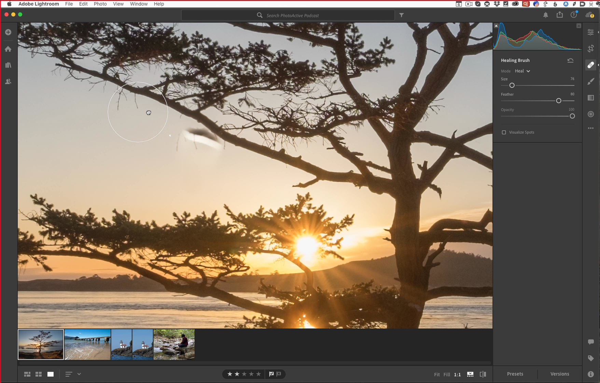
Task: Open the File menu
Action: [69, 4]
